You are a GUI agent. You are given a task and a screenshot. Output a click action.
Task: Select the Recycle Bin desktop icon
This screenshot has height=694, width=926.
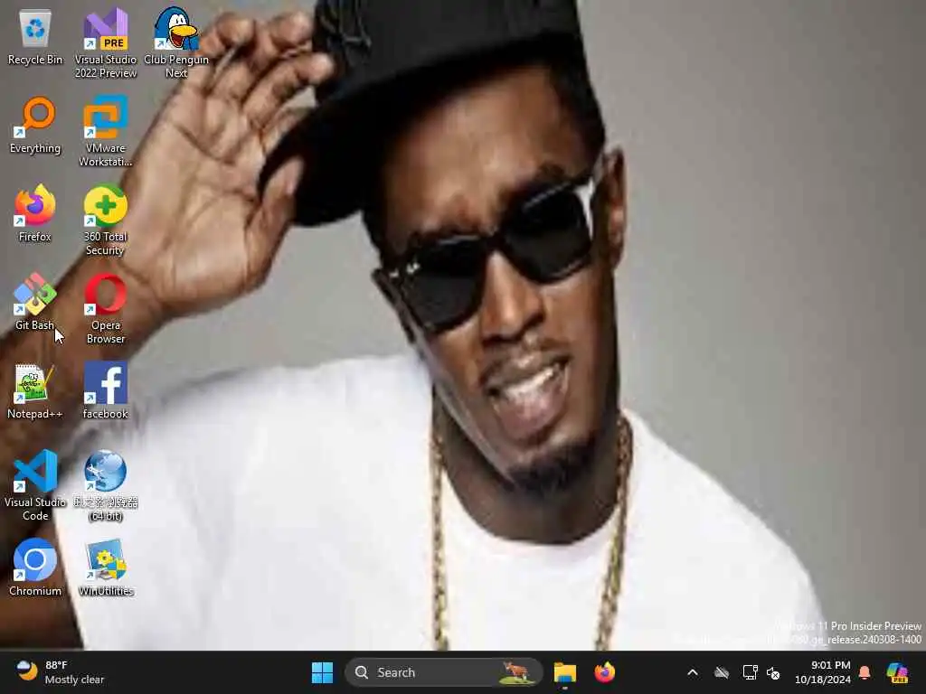pos(35,38)
